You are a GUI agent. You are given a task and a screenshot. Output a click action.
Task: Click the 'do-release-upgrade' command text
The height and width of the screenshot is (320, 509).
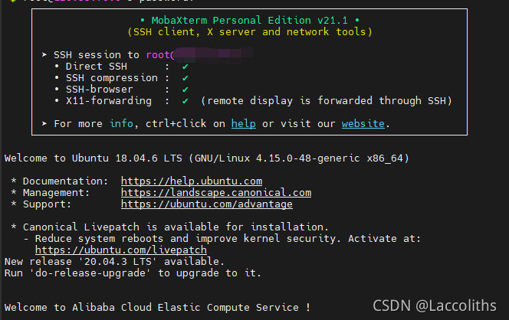point(90,273)
